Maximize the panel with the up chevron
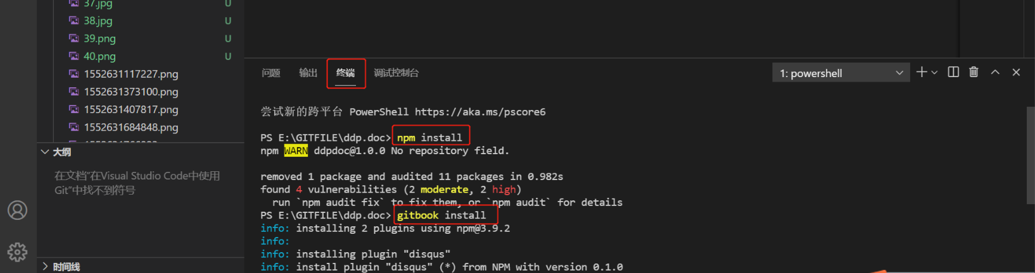Screen dimensions: 1035x273 coord(995,72)
